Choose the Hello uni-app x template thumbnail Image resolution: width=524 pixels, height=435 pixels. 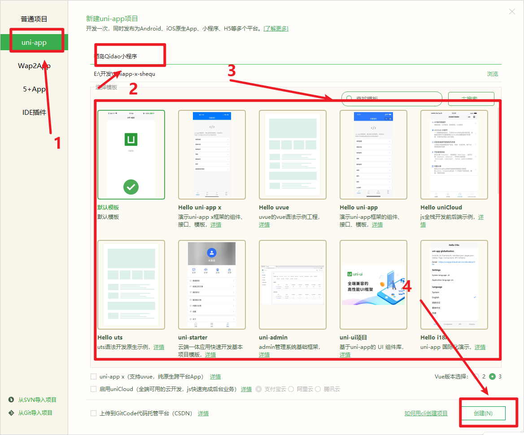click(212, 155)
